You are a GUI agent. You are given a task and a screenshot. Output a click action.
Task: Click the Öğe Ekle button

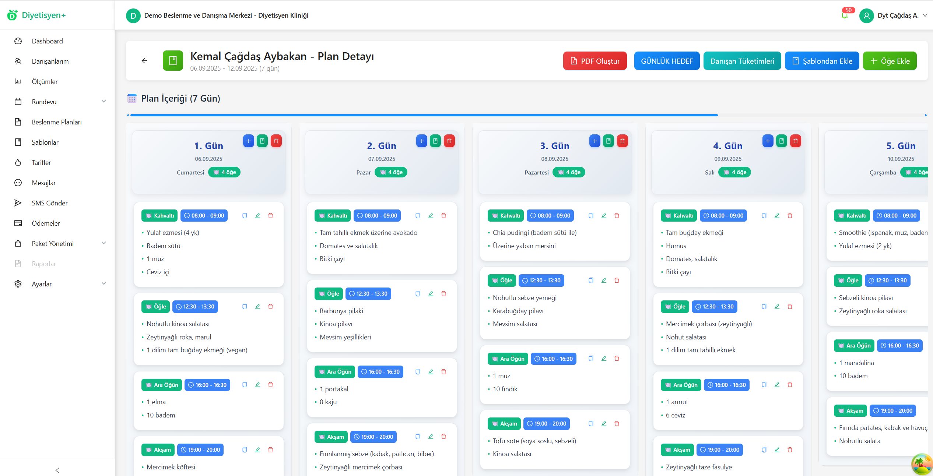890,61
